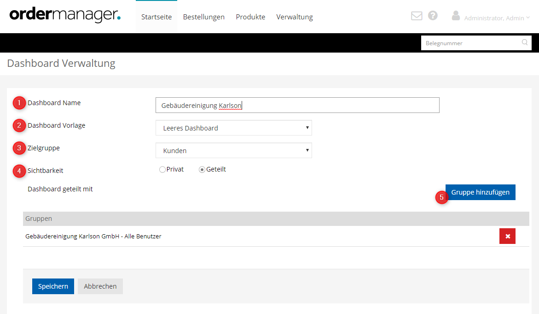Open the Produkte menu

coord(250,17)
